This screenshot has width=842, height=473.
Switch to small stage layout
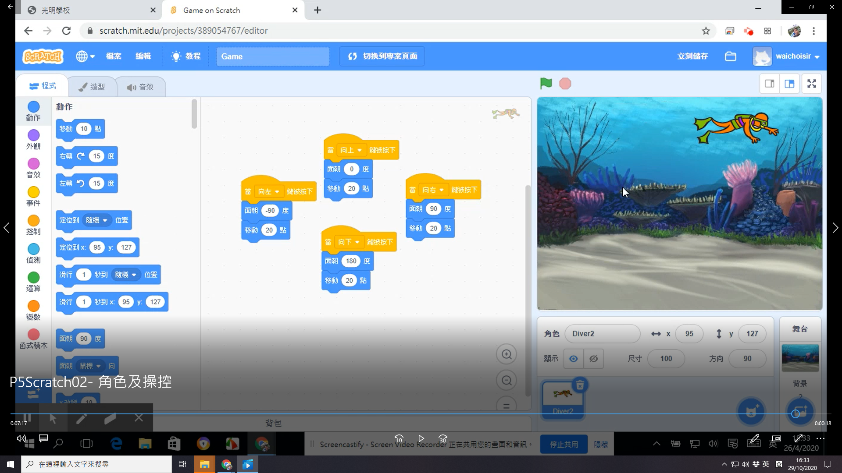(x=770, y=84)
